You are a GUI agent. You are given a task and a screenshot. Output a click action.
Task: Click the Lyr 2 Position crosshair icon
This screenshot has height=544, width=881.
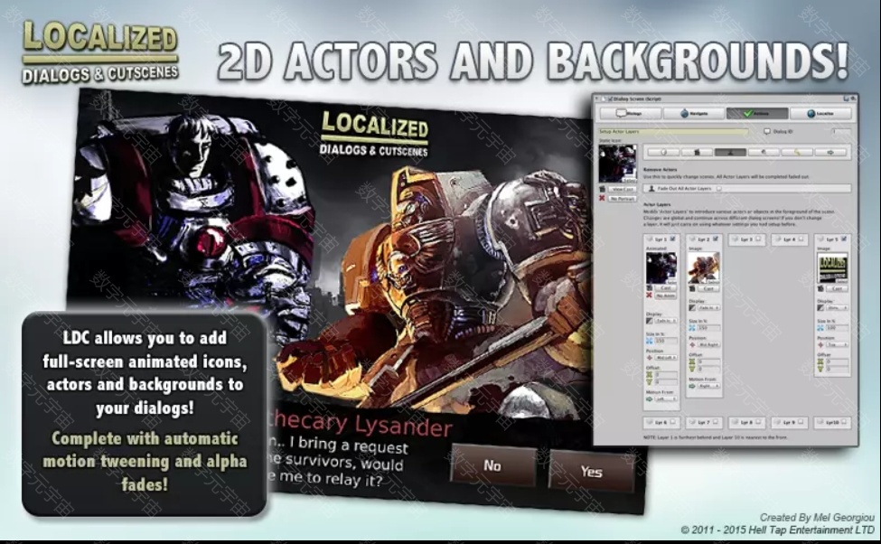coord(692,344)
